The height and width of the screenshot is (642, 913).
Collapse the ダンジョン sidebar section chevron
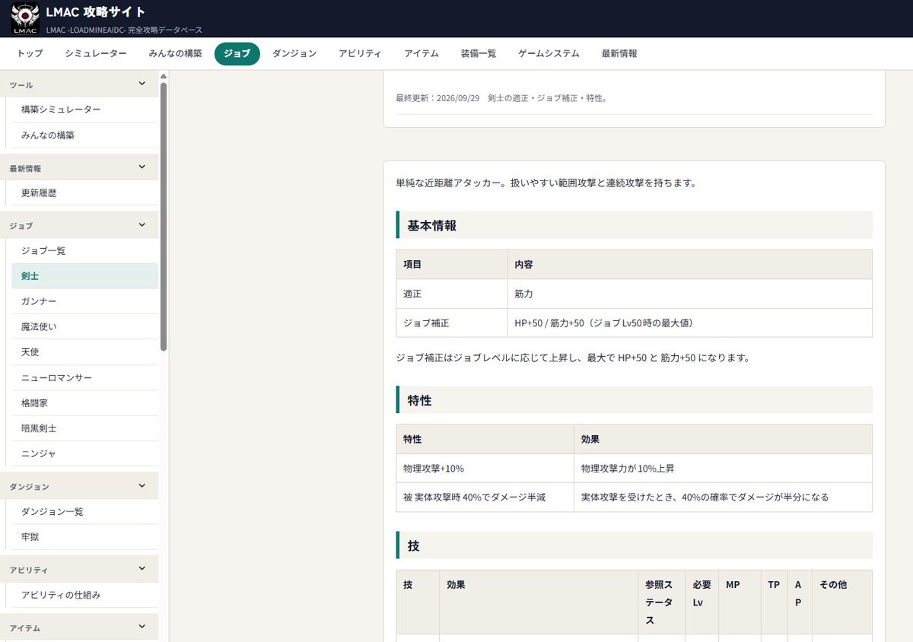tap(142, 485)
